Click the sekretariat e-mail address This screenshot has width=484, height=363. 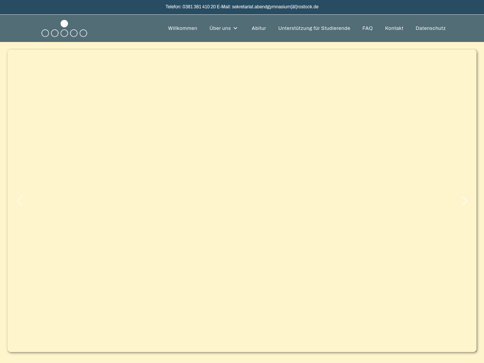tap(275, 7)
